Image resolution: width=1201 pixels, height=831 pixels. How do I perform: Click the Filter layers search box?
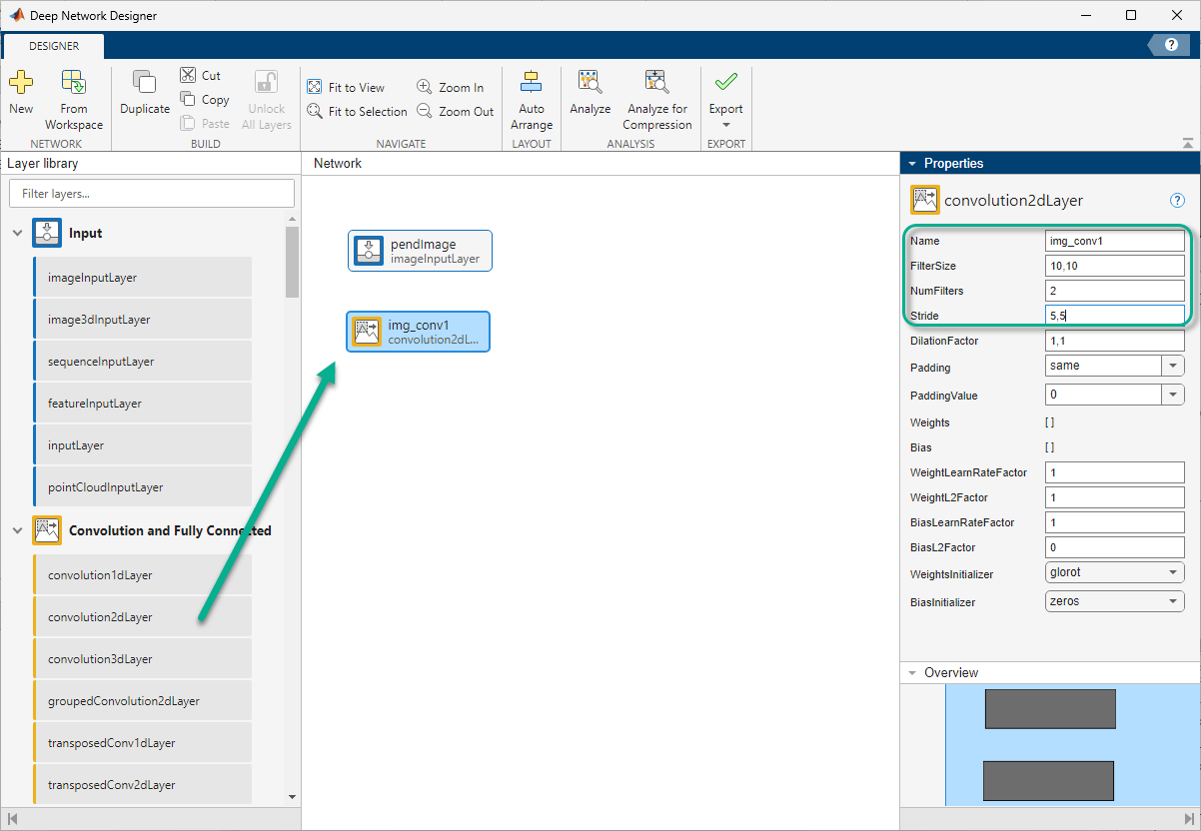(x=152, y=193)
